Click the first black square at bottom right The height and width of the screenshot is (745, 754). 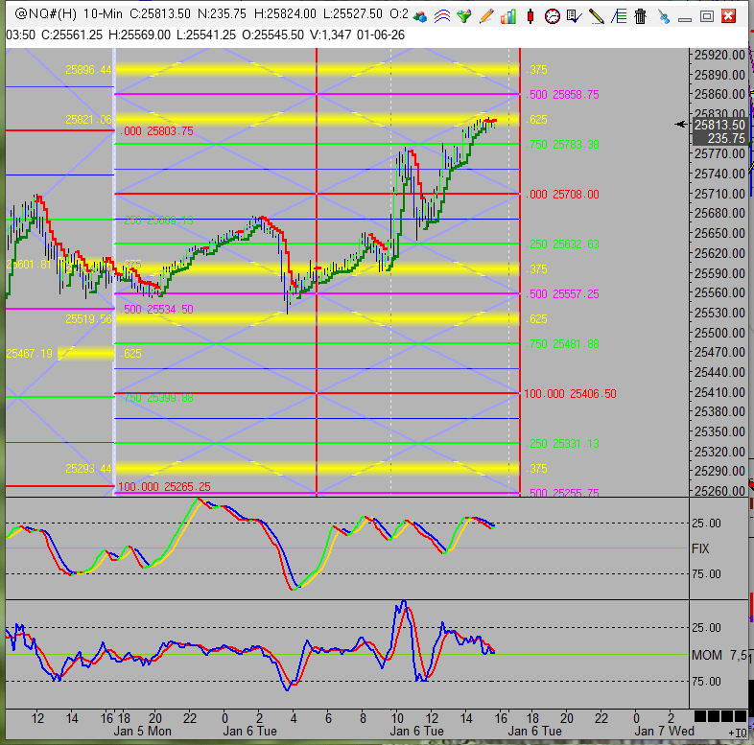click(x=699, y=717)
